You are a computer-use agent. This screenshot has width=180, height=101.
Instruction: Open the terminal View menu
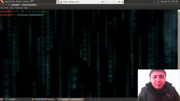pyautogui.click(x=12, y=8)
